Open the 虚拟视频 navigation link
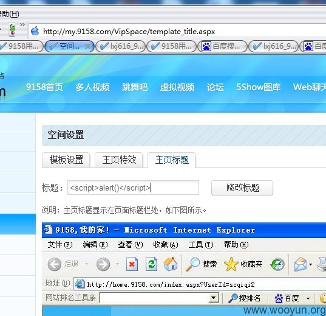Screen dimensions: 326x316 click(177, 87)
